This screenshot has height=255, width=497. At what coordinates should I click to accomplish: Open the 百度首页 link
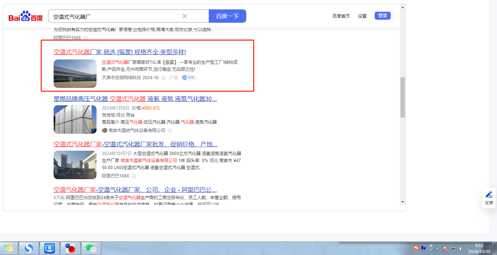click(x=341, y=16)
